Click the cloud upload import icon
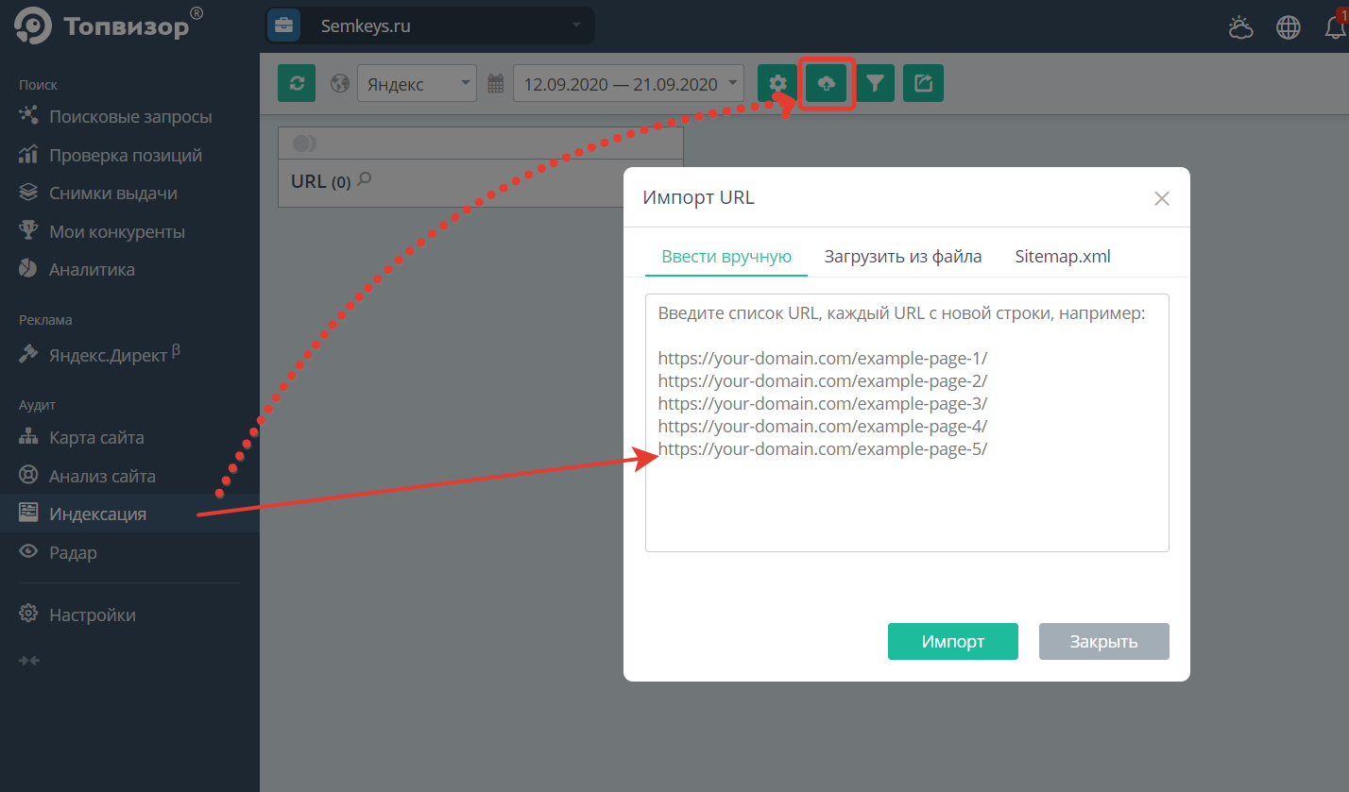1349x792 pixels. 827,83
